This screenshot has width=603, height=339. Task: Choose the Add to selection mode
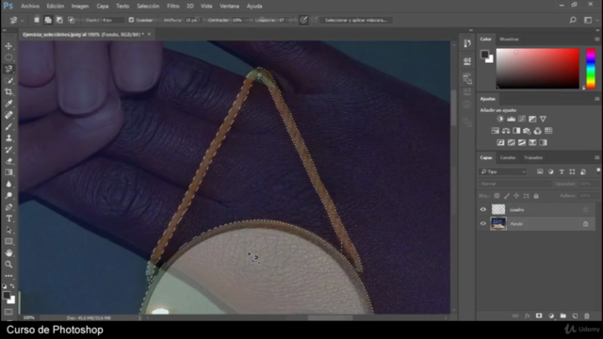[48, 20]
